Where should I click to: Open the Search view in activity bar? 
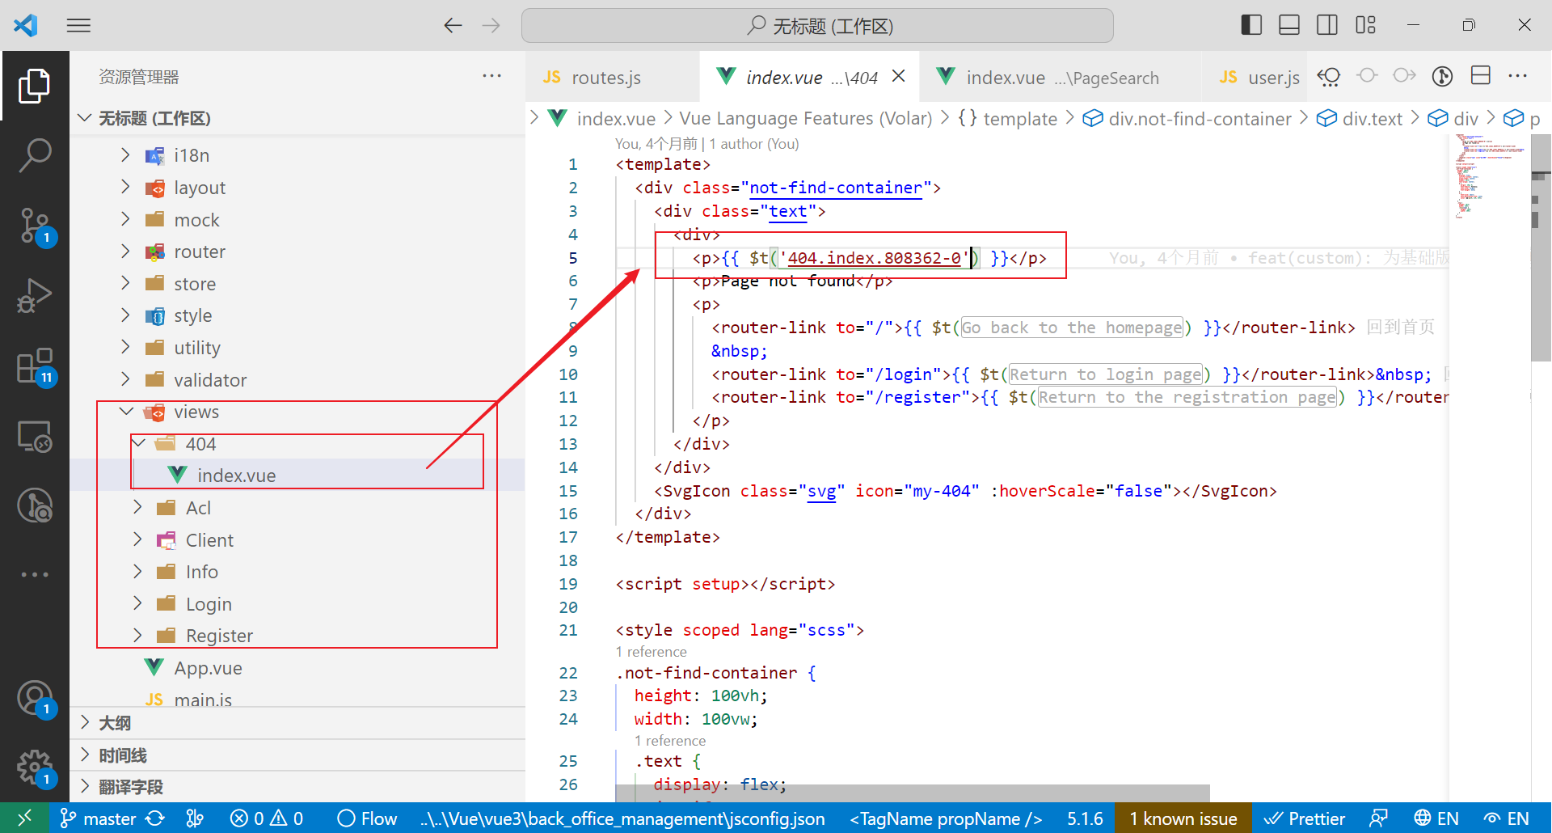36,154
